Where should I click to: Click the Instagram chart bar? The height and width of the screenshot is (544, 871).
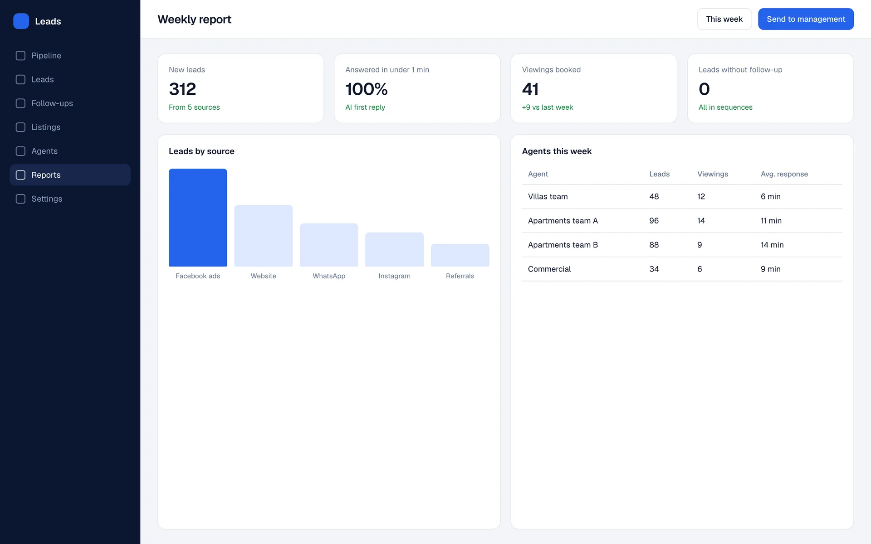pos(394,249)
